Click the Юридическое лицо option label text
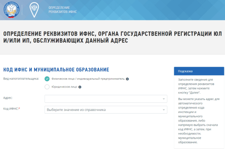 coord(64,87)
